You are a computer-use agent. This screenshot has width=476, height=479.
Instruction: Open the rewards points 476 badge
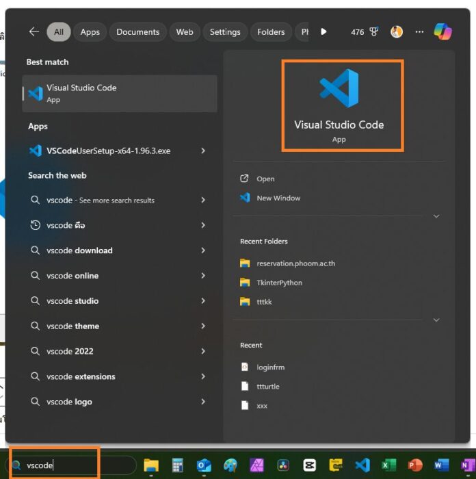pyautogui.click(x=365, y=31)
